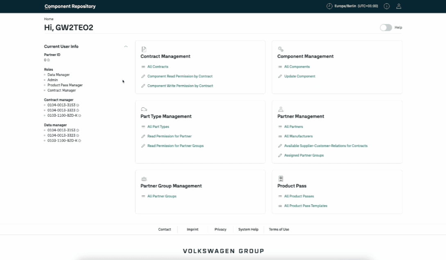Click the clock timezone icon
The image size is (446, 260).
pos(329,7)
